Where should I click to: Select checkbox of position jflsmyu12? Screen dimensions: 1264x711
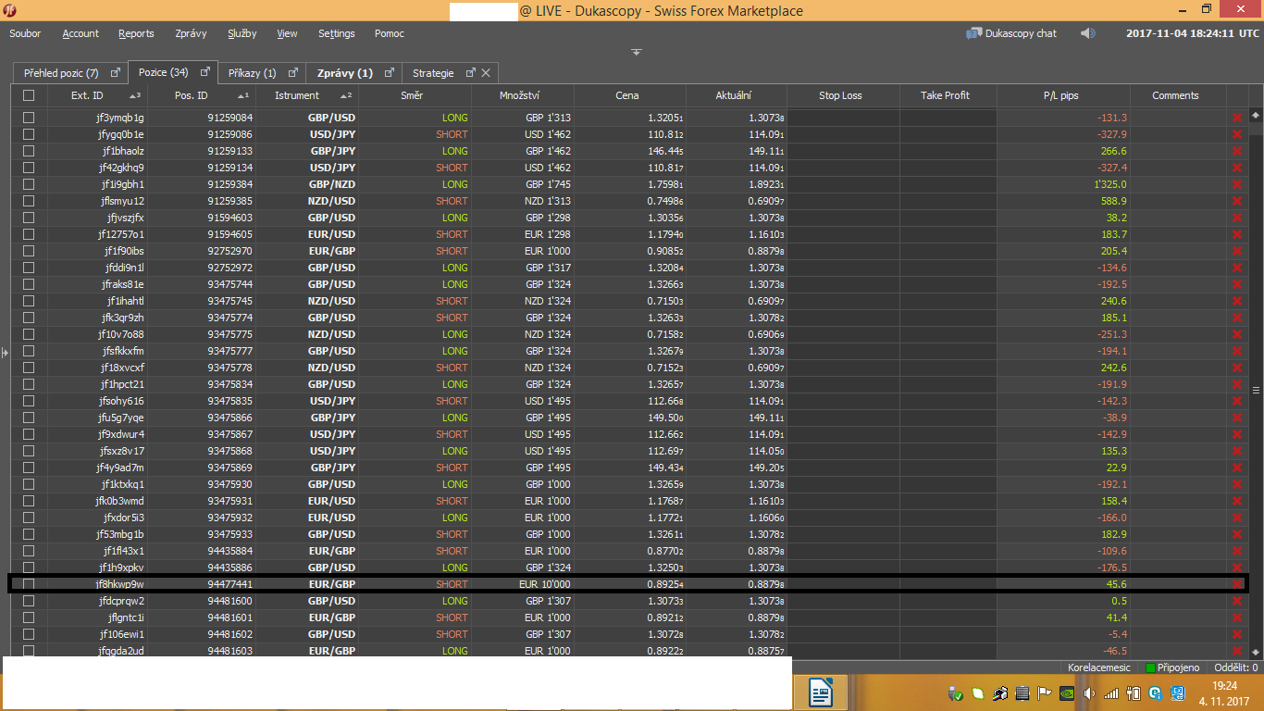[29, 201]
